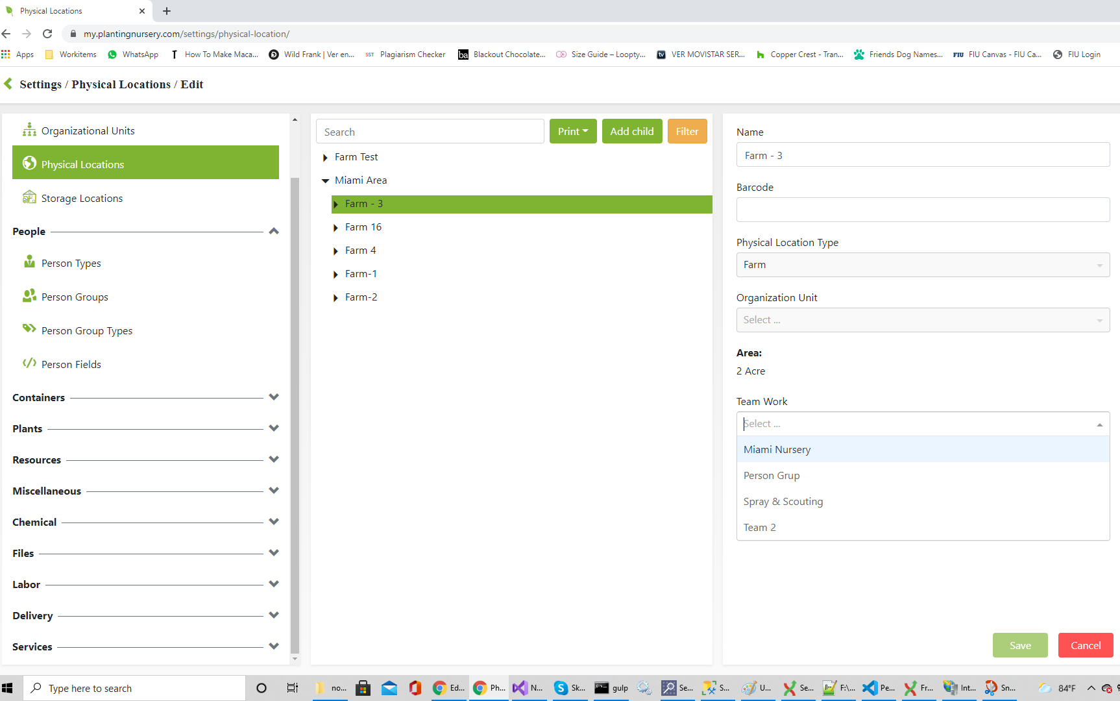Image resolution: width=1120 pixels, height=701 pixels.
Task: Open the Physical Location Type dropdown
Action: pos(922,265)
